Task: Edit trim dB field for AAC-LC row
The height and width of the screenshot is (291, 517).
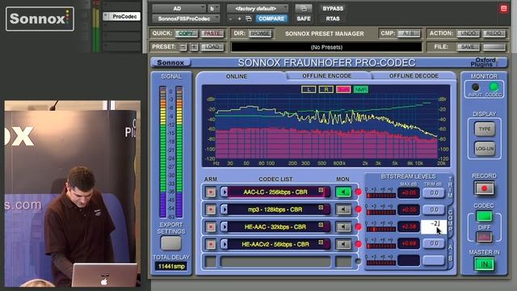Action: [x=434, y=192]
